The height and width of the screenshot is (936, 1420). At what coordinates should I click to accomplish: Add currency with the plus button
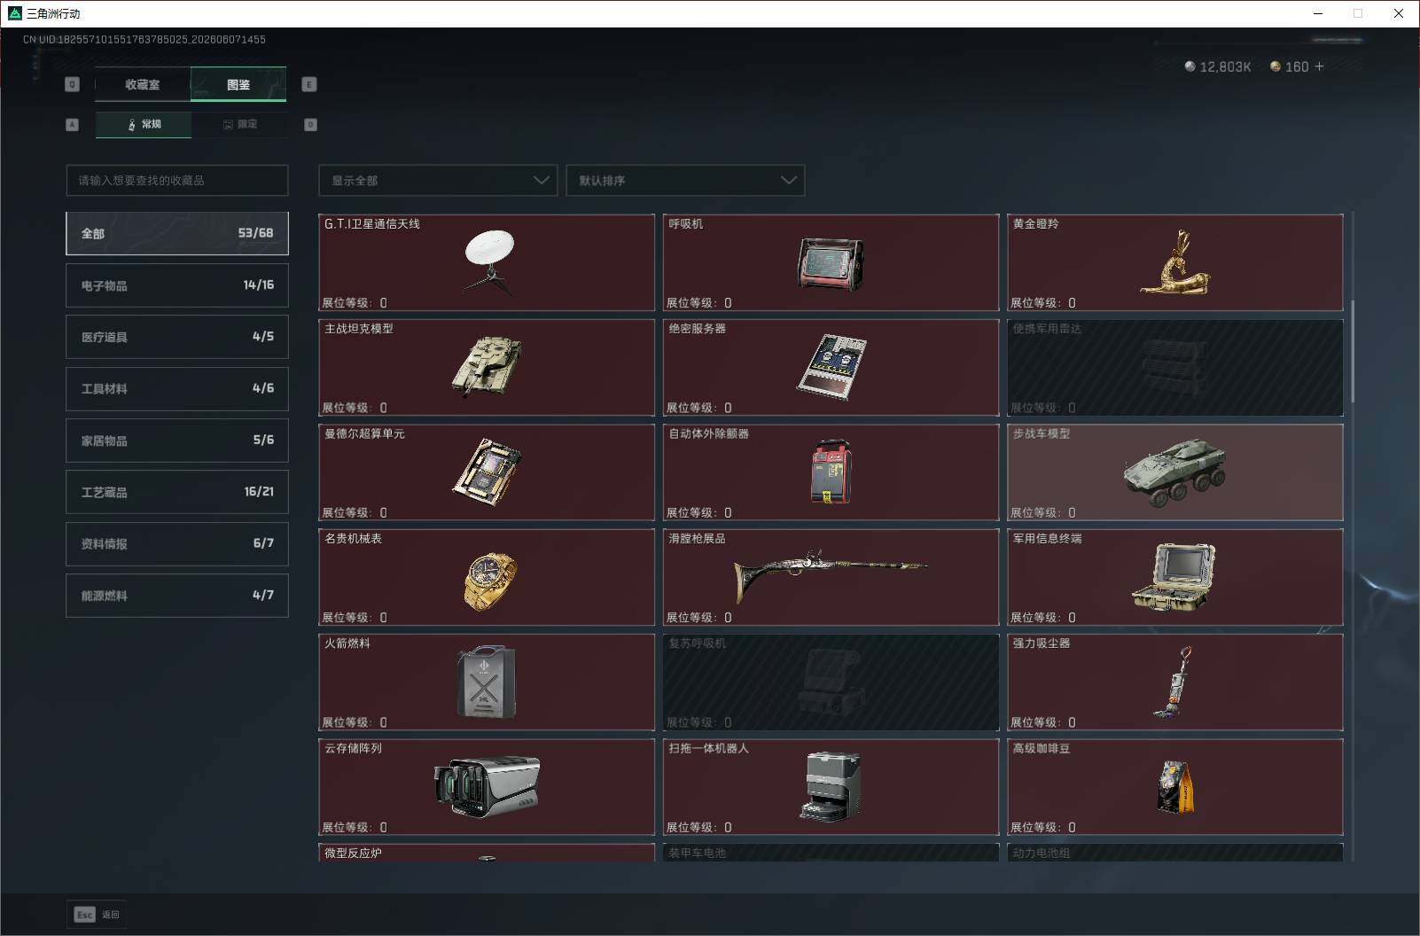tap(1319, 66)
